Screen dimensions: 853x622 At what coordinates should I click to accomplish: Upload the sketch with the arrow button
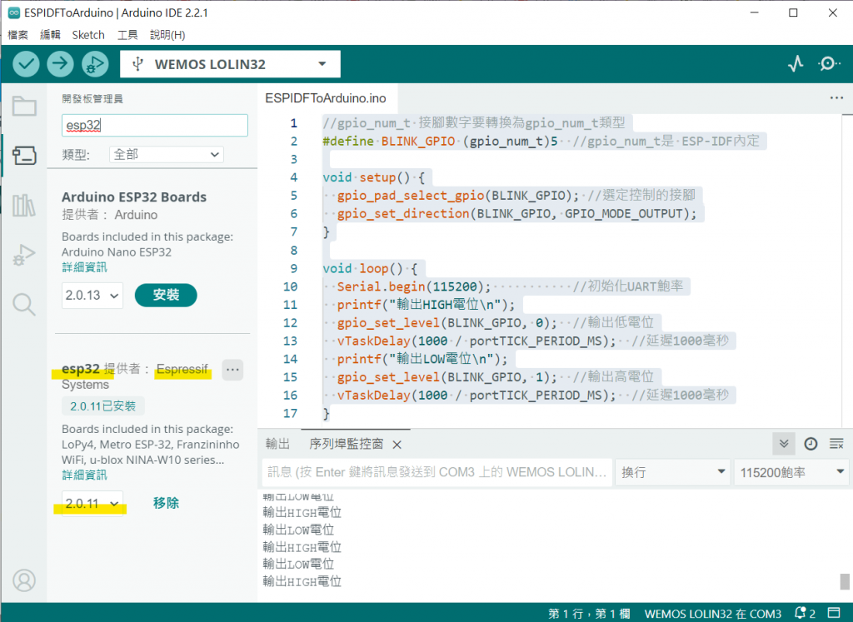pyautogui.click(x=60, y=64)
